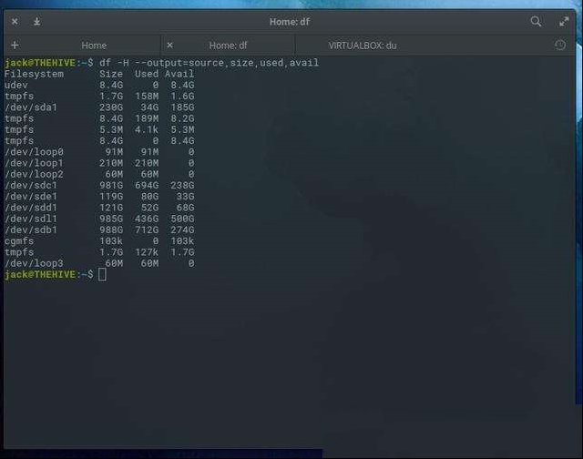Image resolution: width=583 pixels, height=459 pixels.
Task: Click the 127k used value
Action: [x=147, y=252]
